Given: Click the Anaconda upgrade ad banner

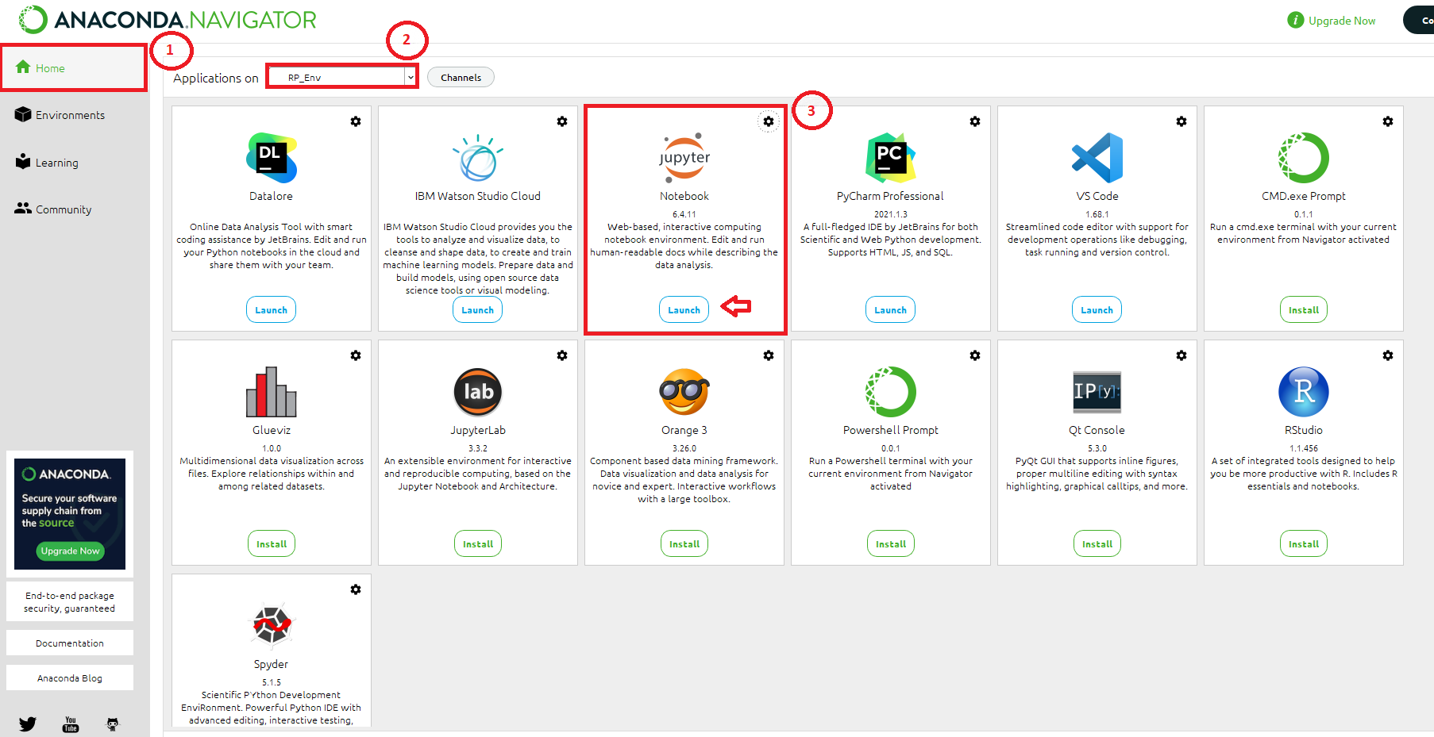Looking at the screenshot, I should [x=70, y=513].
